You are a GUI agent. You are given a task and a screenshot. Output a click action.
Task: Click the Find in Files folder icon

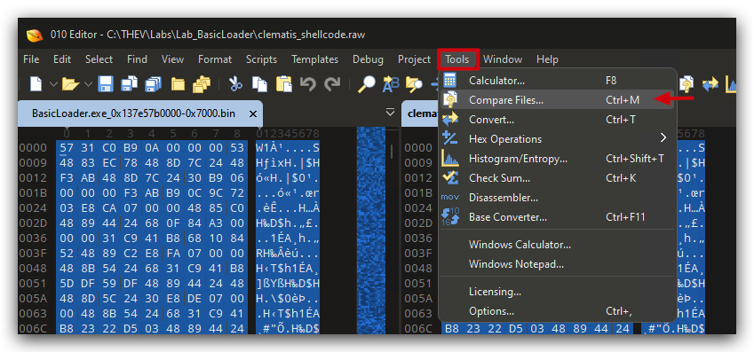click(x=414, y=84)
